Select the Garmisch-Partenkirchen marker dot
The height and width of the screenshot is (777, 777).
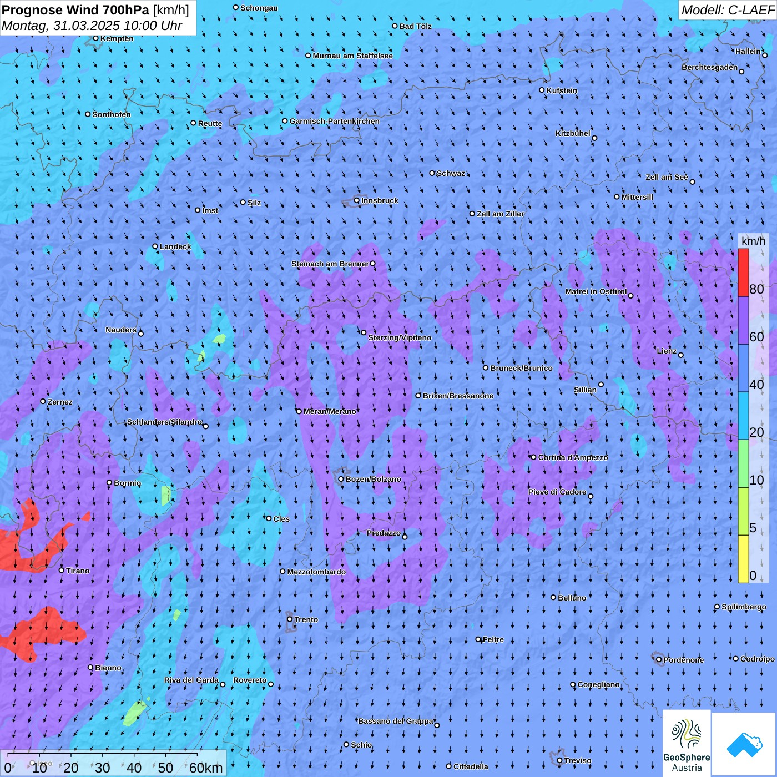tap(285, 120)
